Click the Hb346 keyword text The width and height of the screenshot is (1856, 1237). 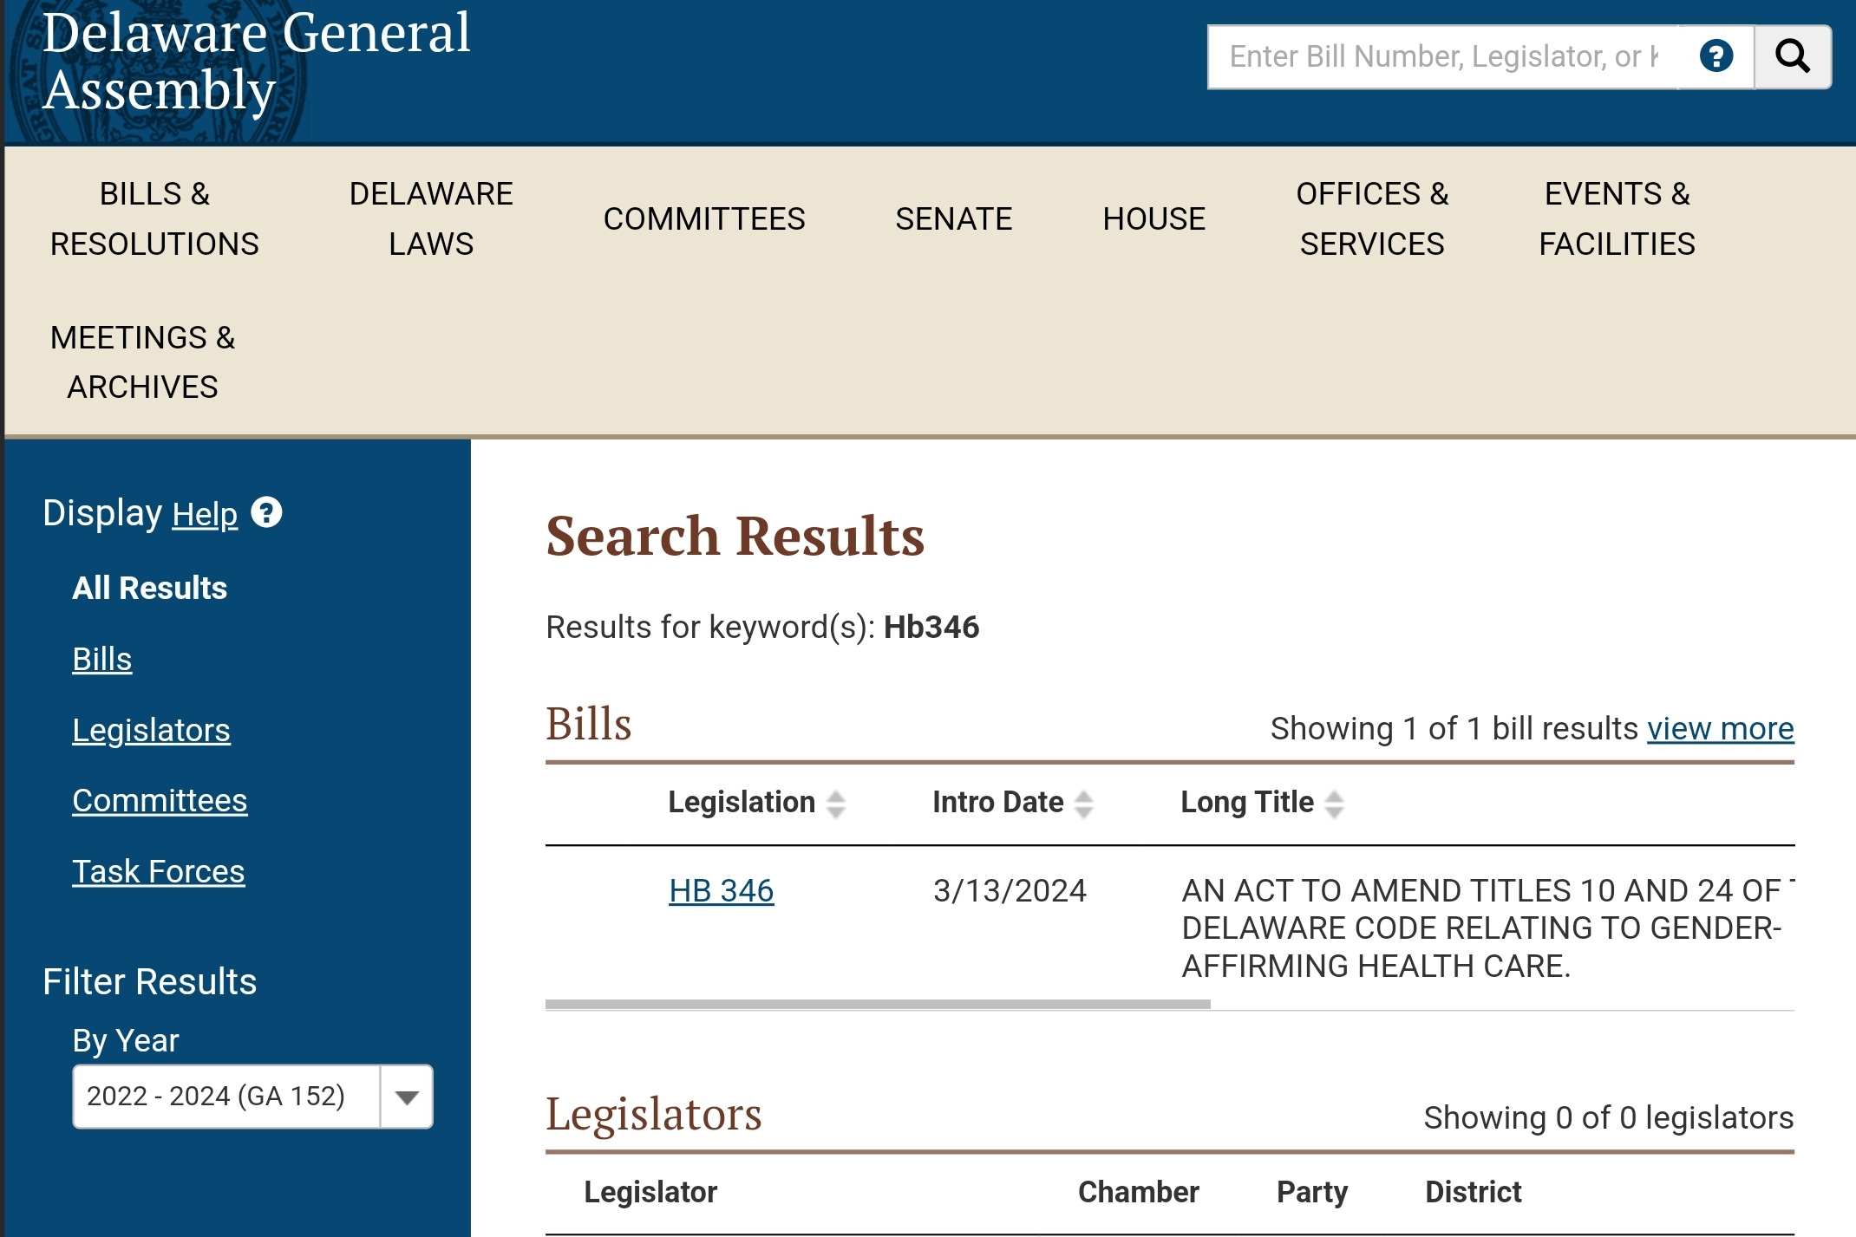[x=931, y=627]
